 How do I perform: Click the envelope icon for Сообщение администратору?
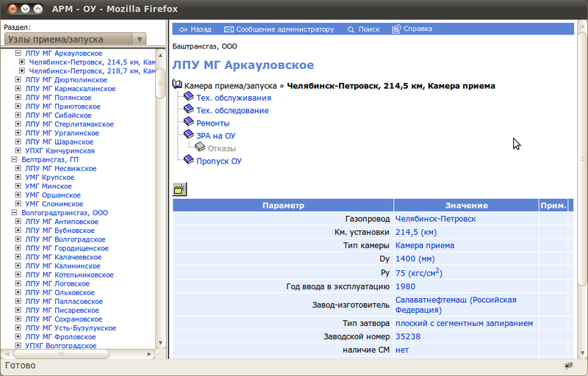coord(229,29)
